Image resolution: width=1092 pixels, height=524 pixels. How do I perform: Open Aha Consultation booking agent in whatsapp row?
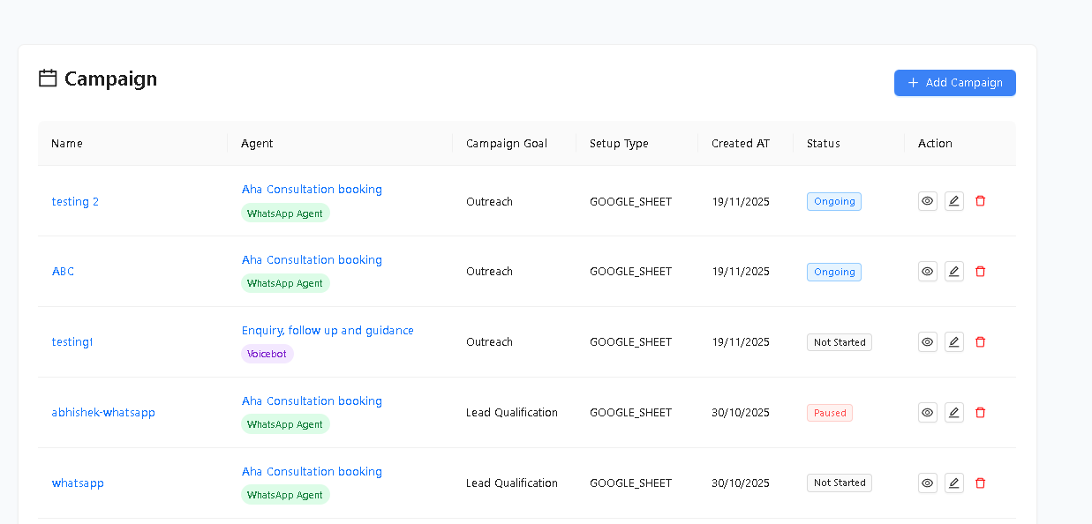point(312,472)
